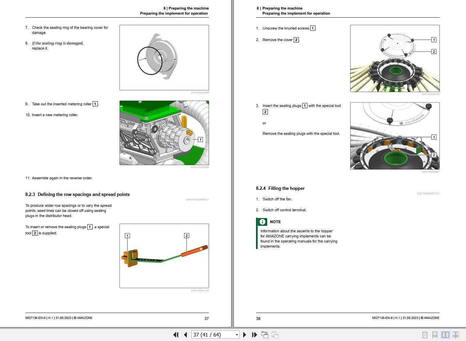Viewport: 466px width, 341px height.
Task: Click left page header 'Preparing the implement for operation'
Action: (174, 14)
